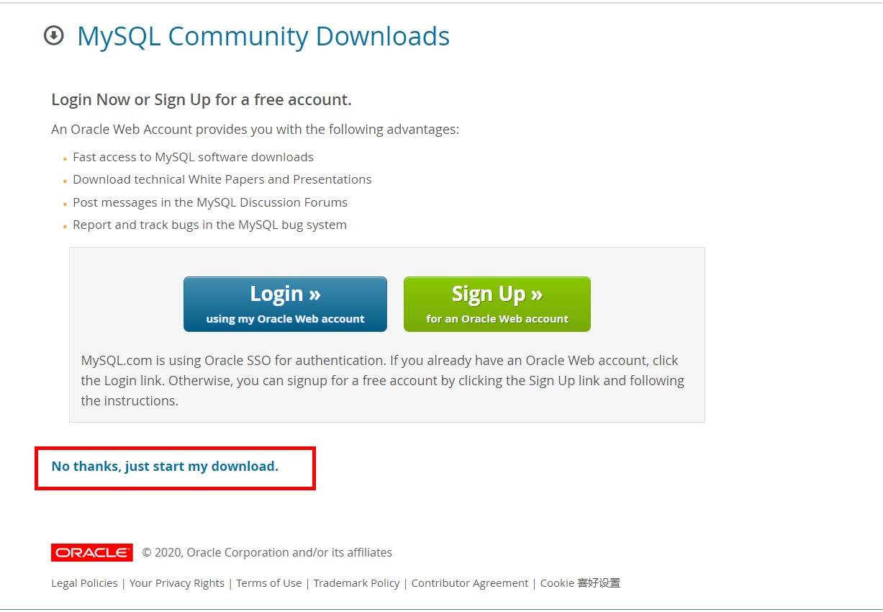Click the Oracle Web Account advantages sentence
Screen dimensions: 883x612
coord(255,130)
